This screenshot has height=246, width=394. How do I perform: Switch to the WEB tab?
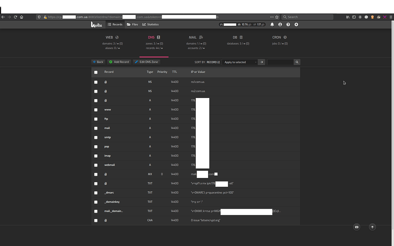tap(112, 42)
